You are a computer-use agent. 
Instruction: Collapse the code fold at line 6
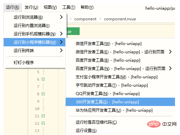[x=43, y=79]
